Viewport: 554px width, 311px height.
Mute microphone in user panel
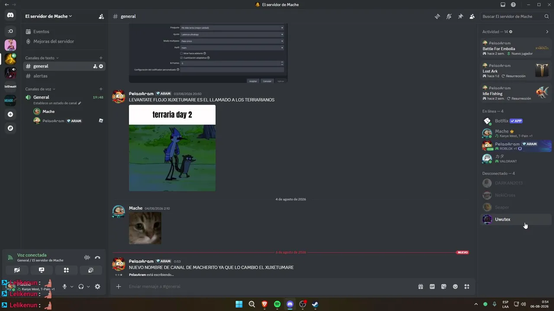[64, 286]
